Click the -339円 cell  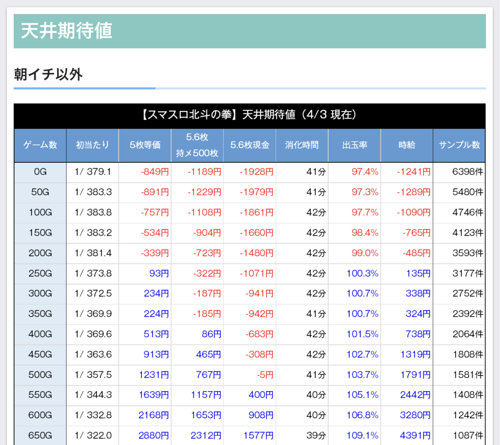pos(145,253)
